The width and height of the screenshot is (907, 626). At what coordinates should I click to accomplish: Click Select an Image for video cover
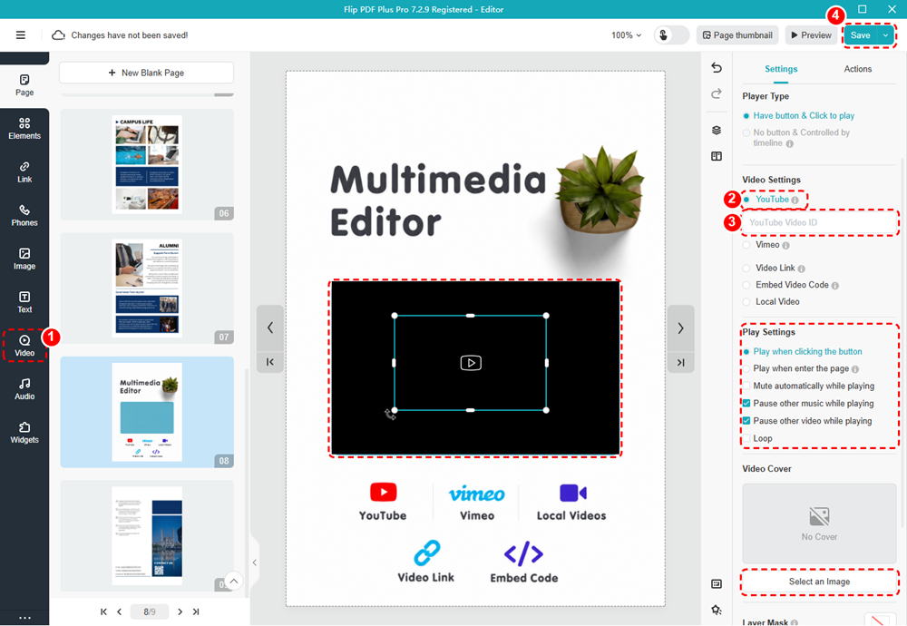819,582
